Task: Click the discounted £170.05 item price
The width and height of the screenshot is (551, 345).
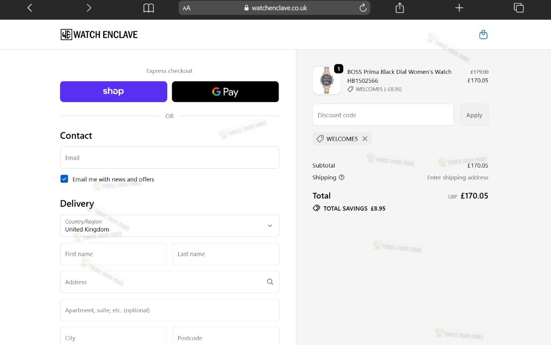Action: (478, 80)
